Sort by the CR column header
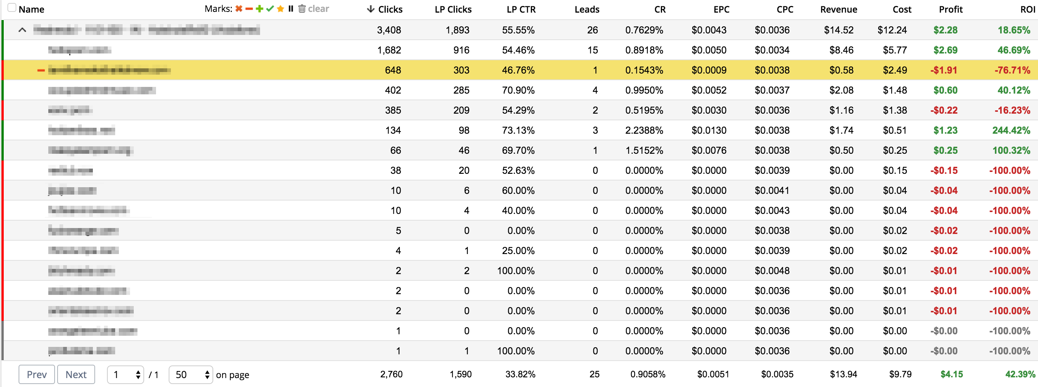This screenshot has height=387, width=1038. [x=660, y=9]
